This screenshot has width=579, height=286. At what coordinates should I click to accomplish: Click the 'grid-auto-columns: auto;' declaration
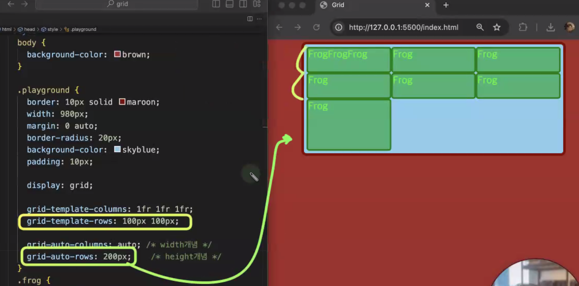coord(84,245)
